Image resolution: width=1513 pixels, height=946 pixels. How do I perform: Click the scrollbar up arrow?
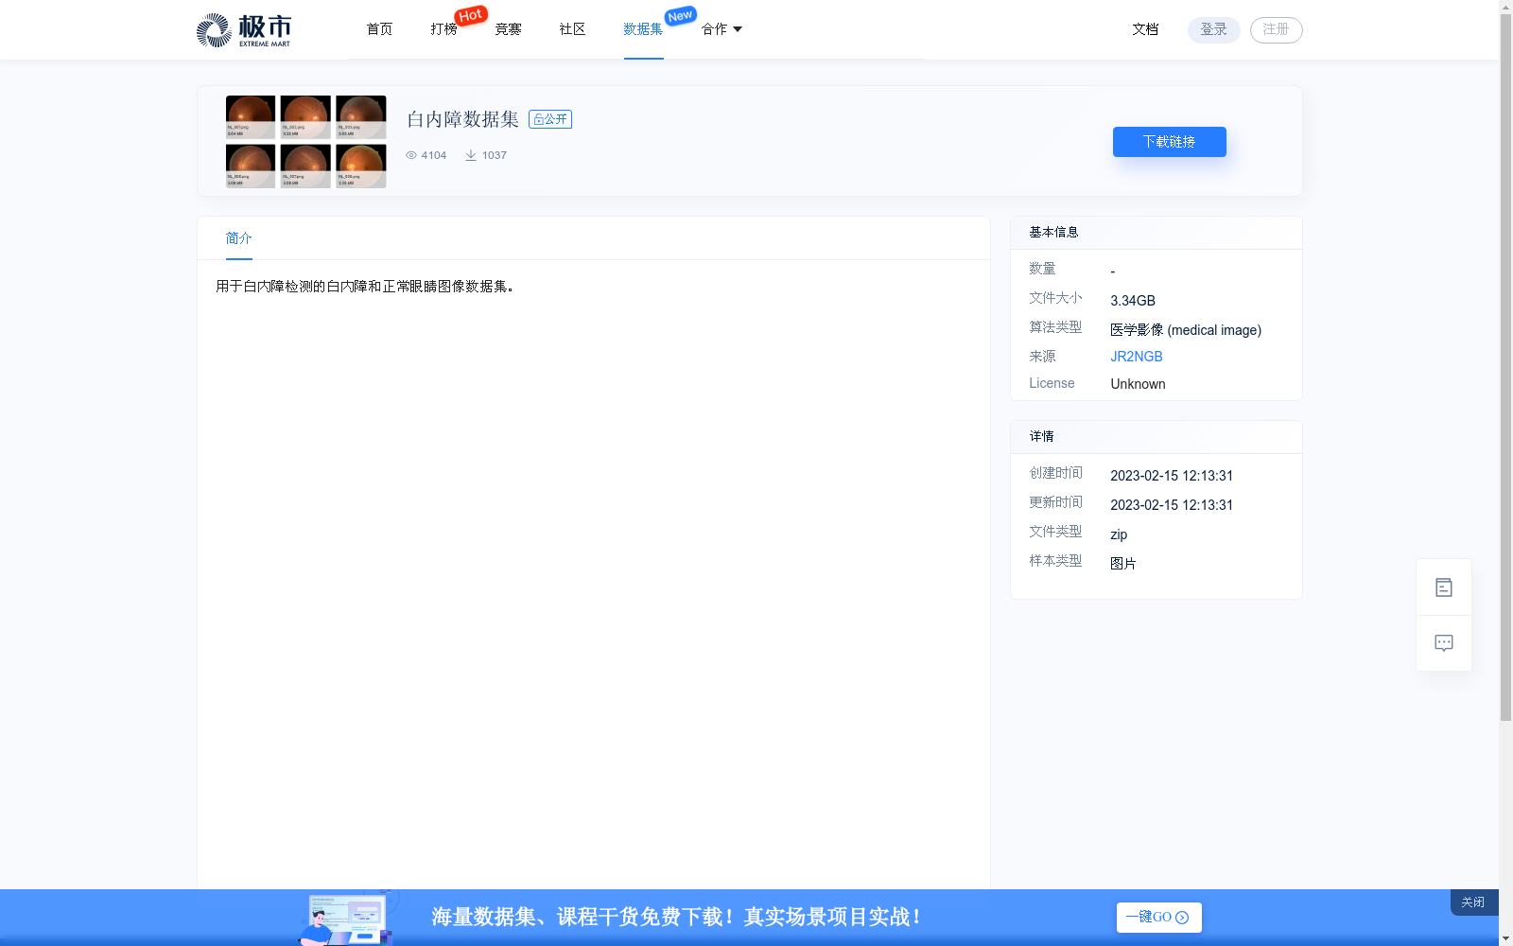tap(1505, 7)
